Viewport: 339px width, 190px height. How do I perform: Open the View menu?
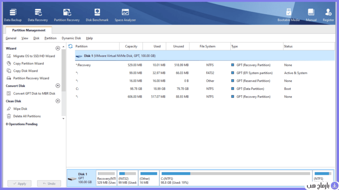coord(24,38)
